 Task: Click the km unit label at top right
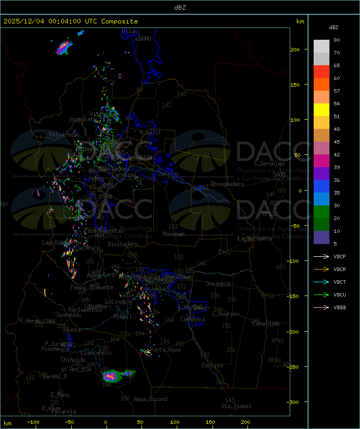click(x=300, y=21)
